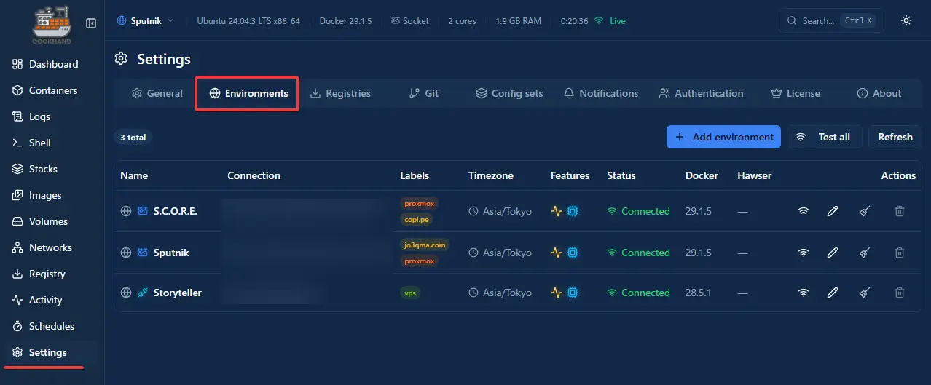Open the Authentication settings tab
This screenshot has height=385, width=931.
click(x=701, y=93)
